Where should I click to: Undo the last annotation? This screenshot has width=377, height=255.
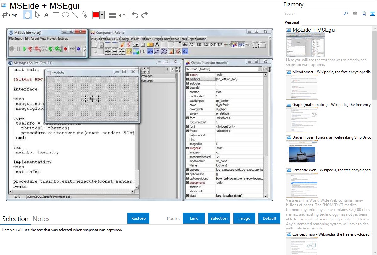135,15
